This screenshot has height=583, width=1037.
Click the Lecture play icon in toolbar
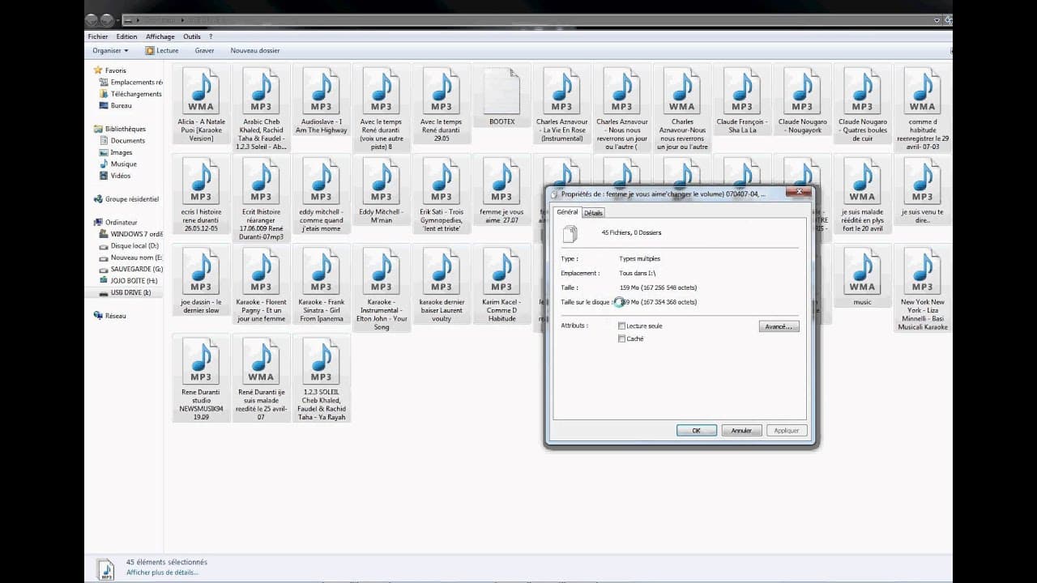(x=150, y=51)
